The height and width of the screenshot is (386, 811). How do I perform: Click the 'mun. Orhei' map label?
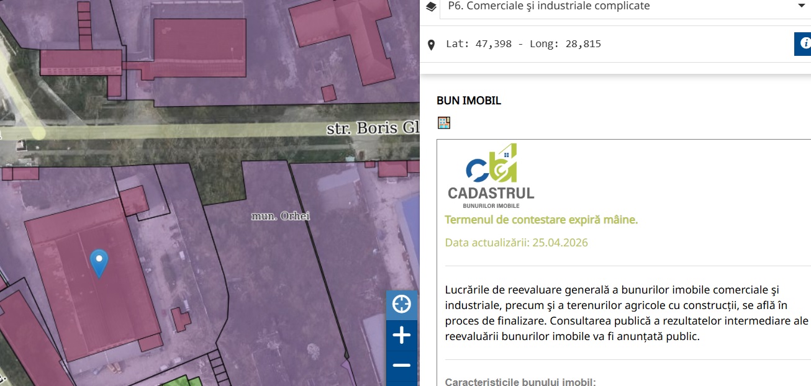[280, 216]
